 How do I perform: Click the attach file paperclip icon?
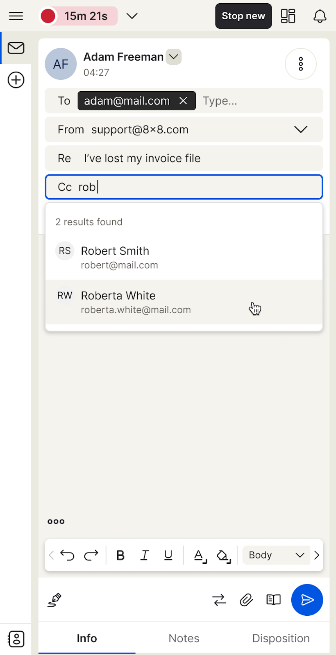[246, 600]
